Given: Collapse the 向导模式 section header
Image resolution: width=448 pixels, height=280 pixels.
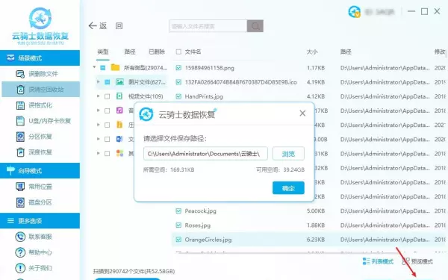Looking at the screenshot, I should [40, 170].
